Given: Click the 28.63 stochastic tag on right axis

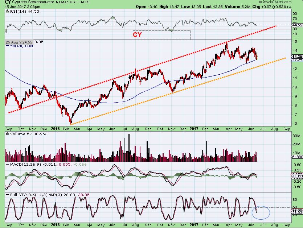Looking at the screenshot, I should click(297, 212).
